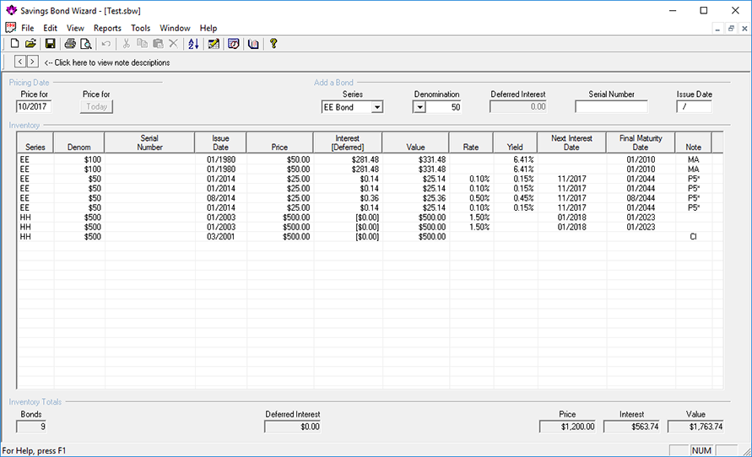Click the 0.45% yield cell
Viewport: 752px width, 457px height.
[516, 198]
